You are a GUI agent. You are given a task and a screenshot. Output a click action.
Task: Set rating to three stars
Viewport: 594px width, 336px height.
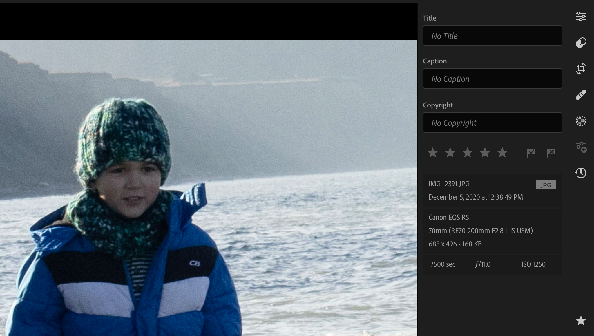pyautogui.click(x=467, y=153)
